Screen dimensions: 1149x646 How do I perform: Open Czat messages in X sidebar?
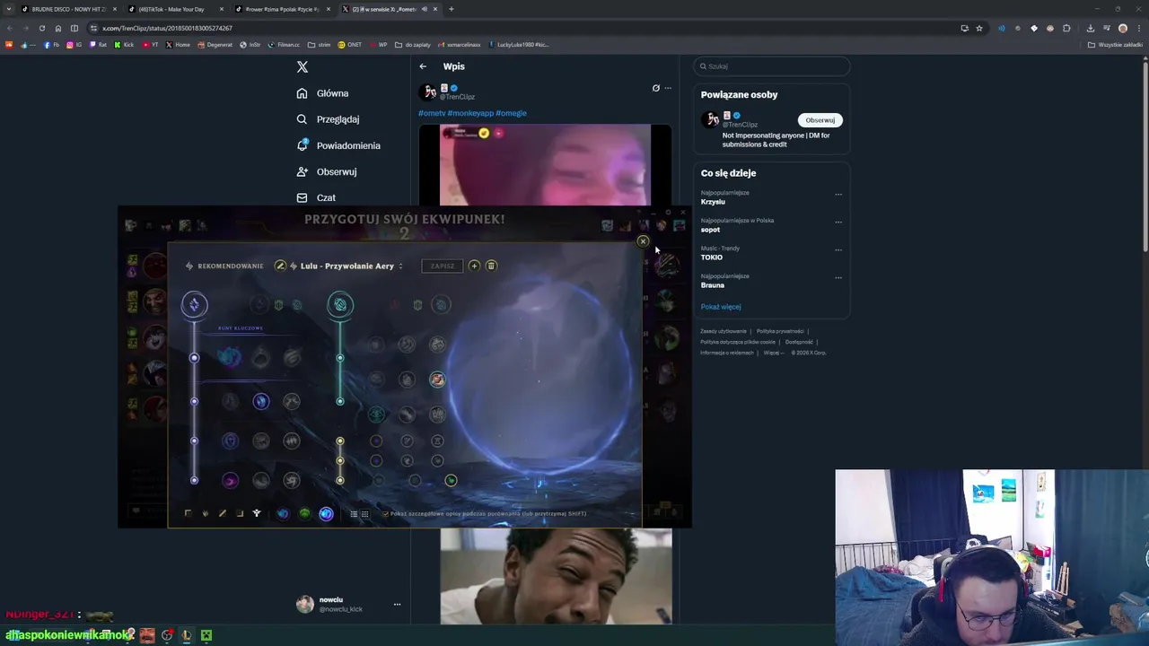tap(316, 197)
